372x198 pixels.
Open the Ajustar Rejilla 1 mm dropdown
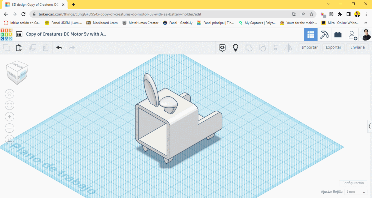coord(355,192)
